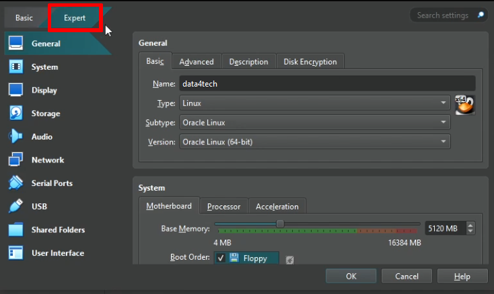
Task: Open the Description tab under General
Action: [248, 62]
